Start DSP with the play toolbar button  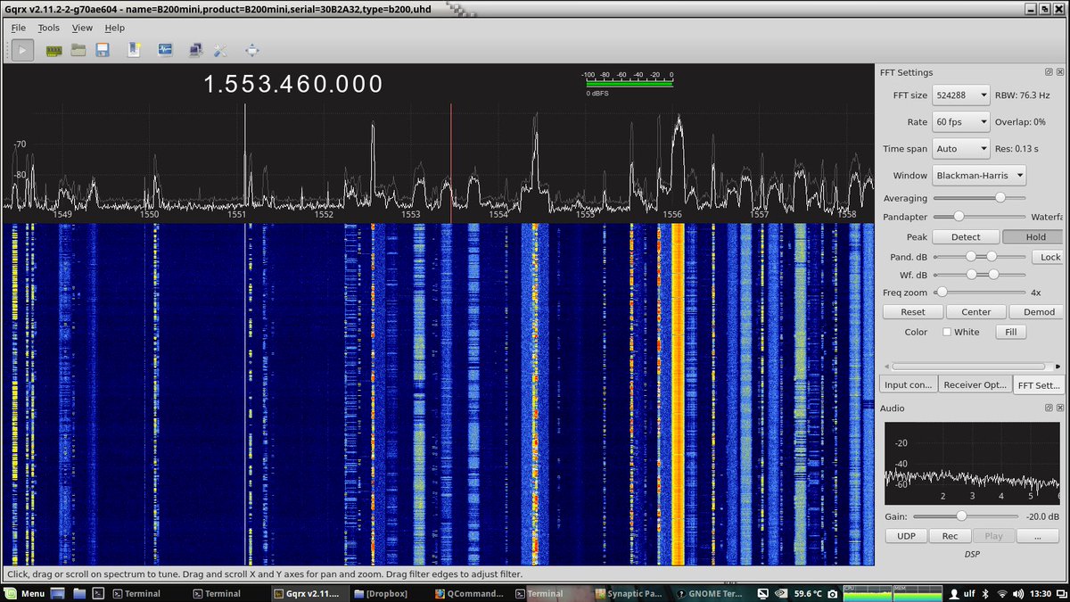(x=23, y=50)
